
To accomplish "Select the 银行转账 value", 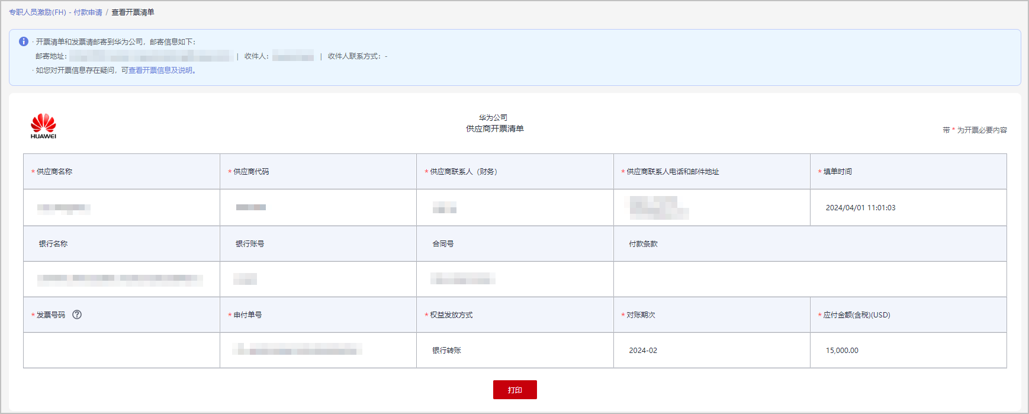I will tap(446, 351).
